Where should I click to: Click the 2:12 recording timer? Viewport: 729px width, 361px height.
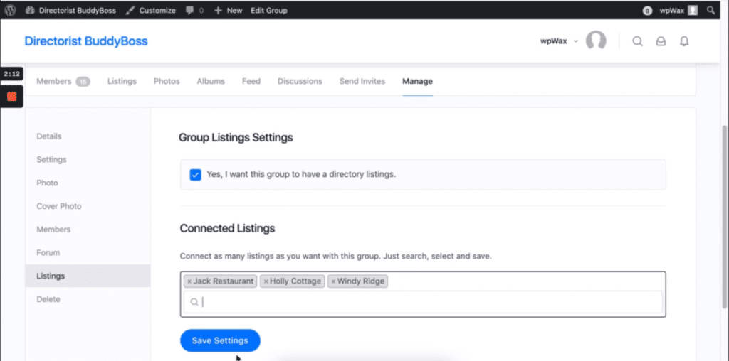click(x=11, y=74)
